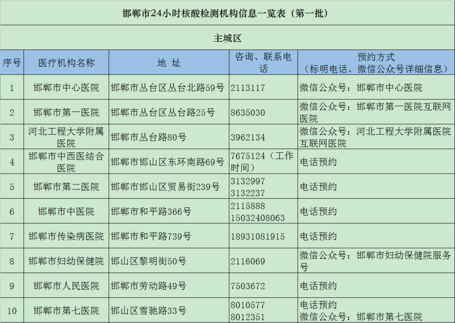Screen dimensions: 455x323
Task: Click the 河北工程大学附属医院 name cell
Action: (x=67, y=137)
